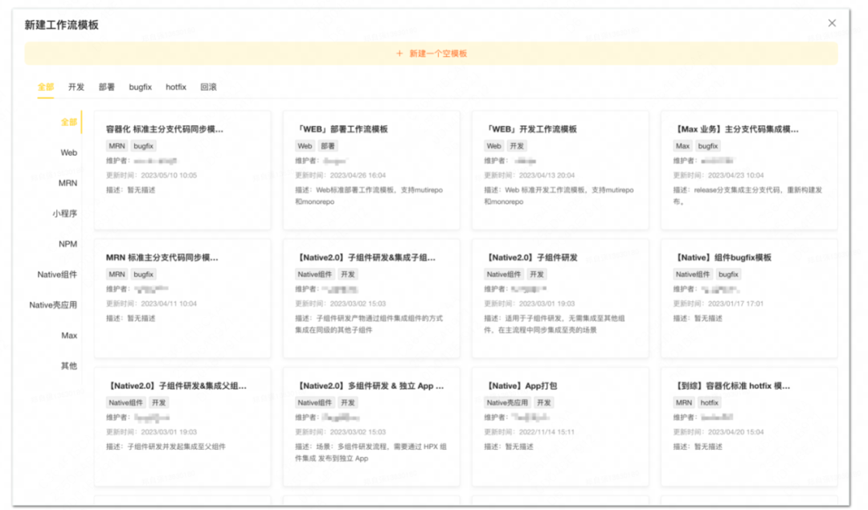Filter by Web in sidebar
This screenshot has height=510, width=868.
point(68,152)
